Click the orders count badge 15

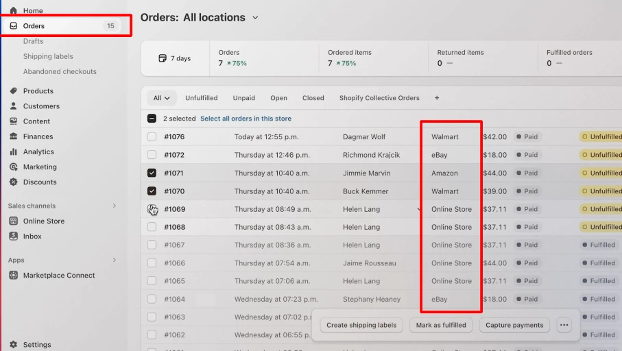[110, 26]
